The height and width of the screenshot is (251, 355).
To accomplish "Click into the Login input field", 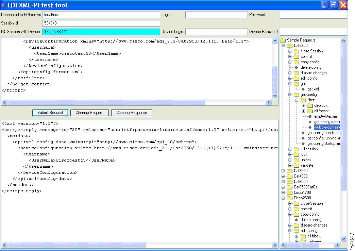I will pyautogui.click(x=217, y=15).
